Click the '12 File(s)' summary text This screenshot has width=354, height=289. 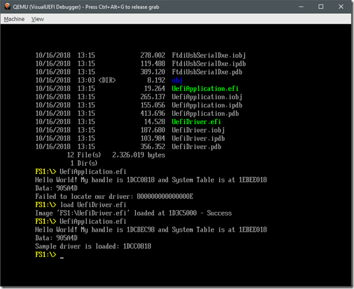click(x=84, y=155)
